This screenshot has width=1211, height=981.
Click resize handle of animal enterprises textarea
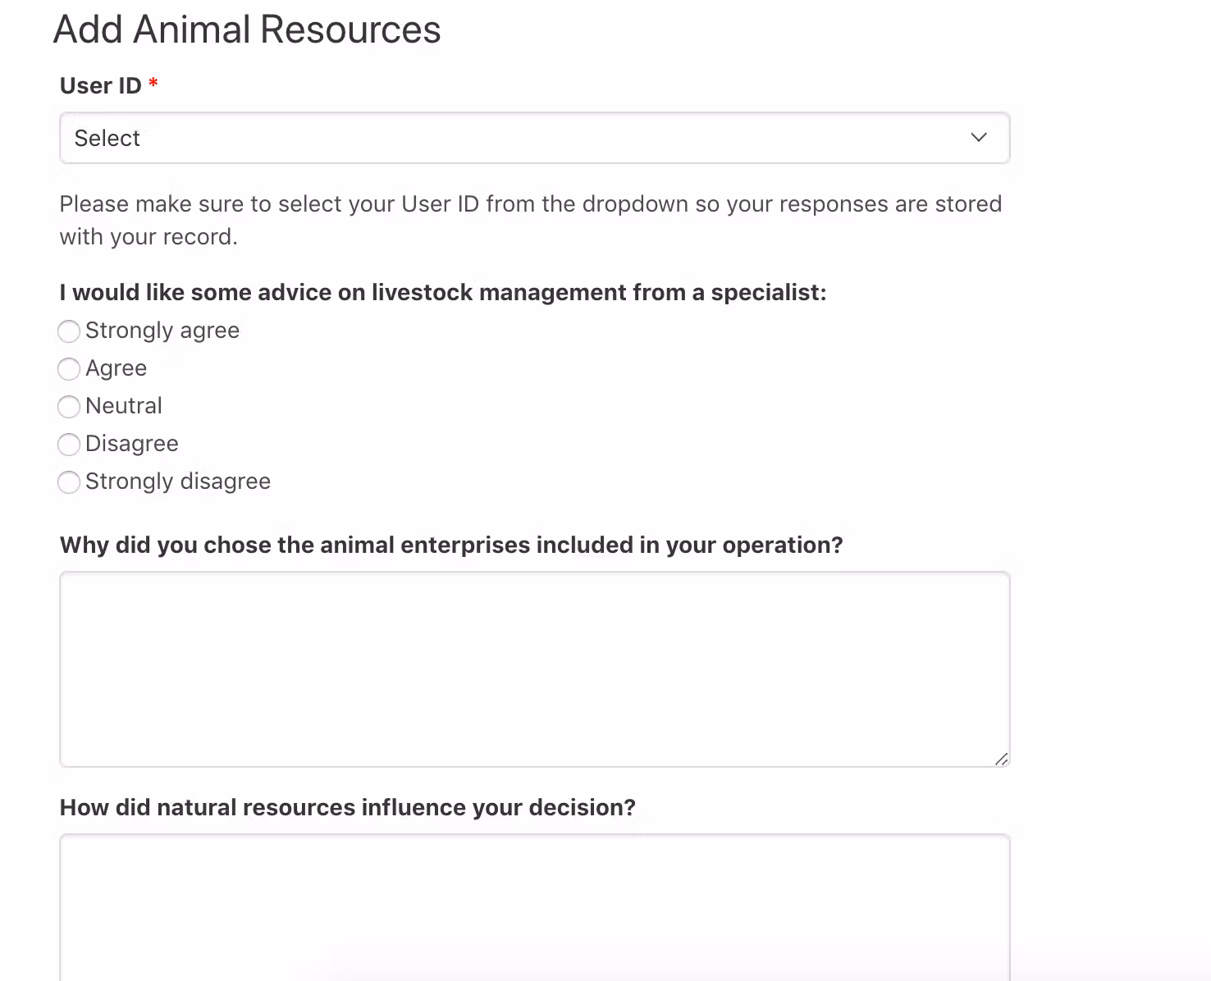click(1001, 759)
